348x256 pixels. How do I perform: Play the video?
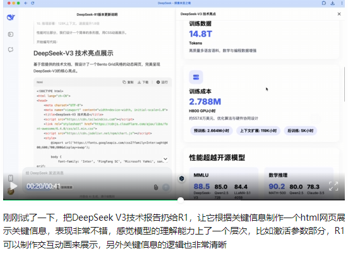point(13,186)
